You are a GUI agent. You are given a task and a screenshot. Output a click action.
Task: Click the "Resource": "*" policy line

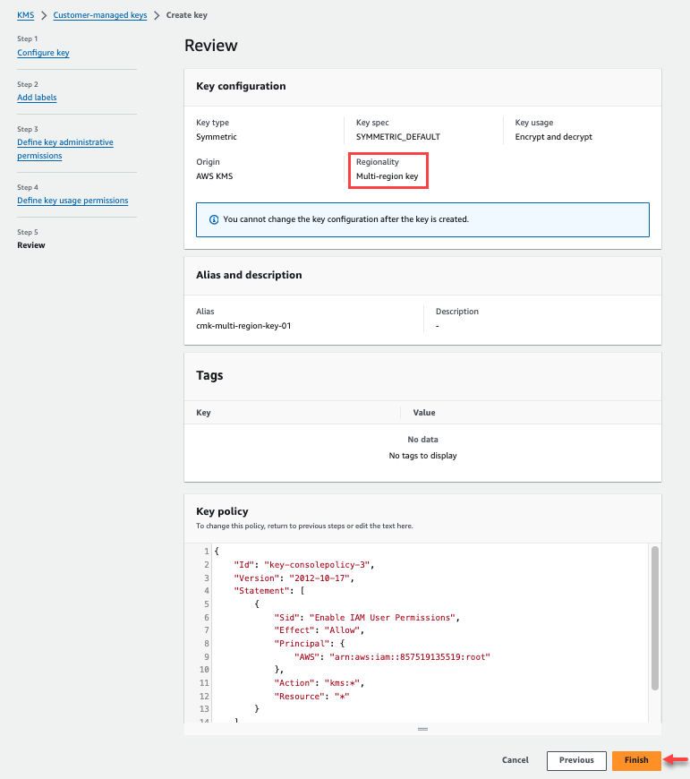(311, 697)
